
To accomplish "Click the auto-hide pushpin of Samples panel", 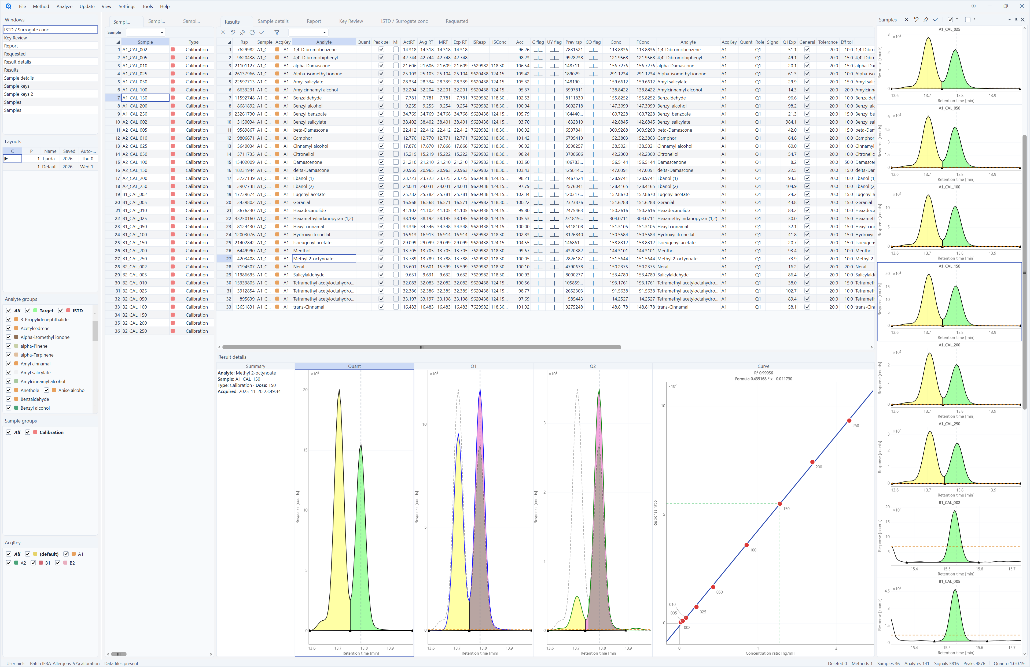I will pos(1016,20).
